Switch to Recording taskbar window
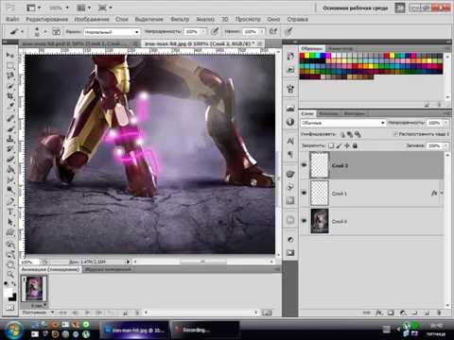 (x=204, y=330)
